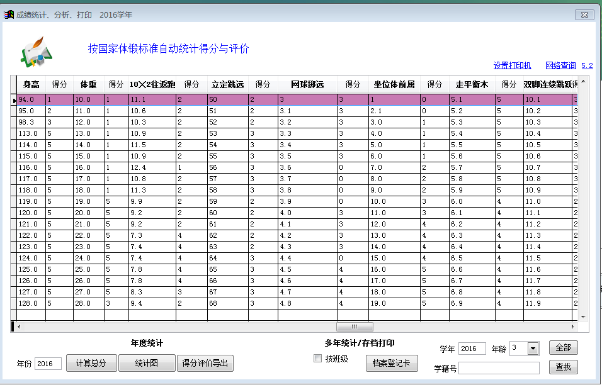Click the 学籍号 input field
The height and width of the screenshot is (385, 602).
point(499,368)
